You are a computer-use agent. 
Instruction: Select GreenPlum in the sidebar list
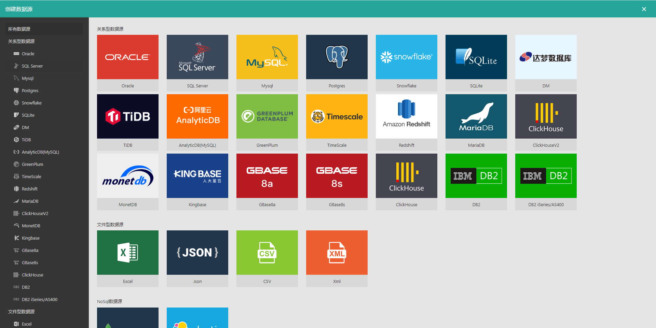44,164
